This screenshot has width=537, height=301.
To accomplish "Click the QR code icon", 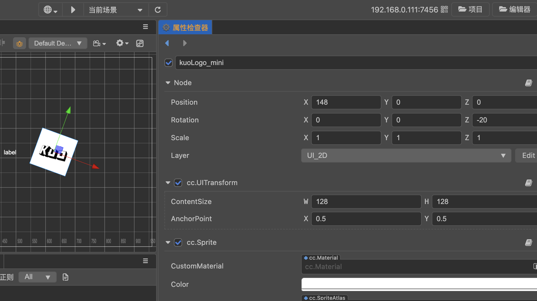I will click(x=444, y=10).
